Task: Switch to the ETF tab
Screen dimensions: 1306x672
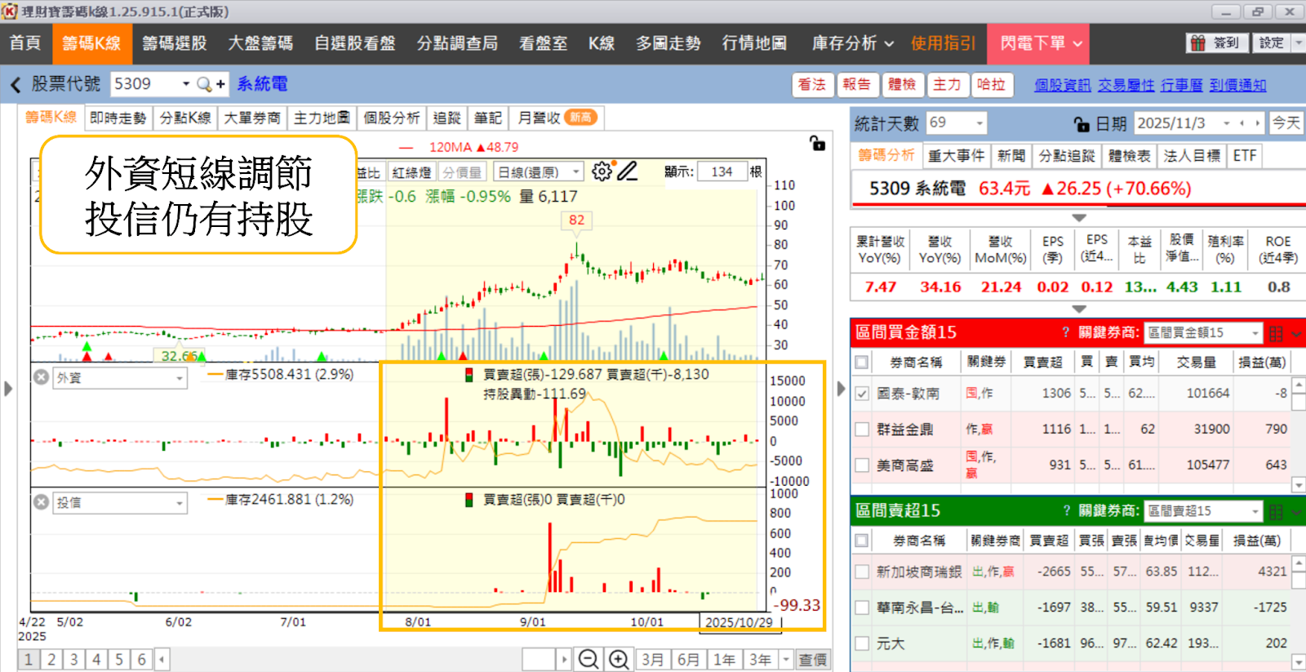Action: [x=1245, y=155]
